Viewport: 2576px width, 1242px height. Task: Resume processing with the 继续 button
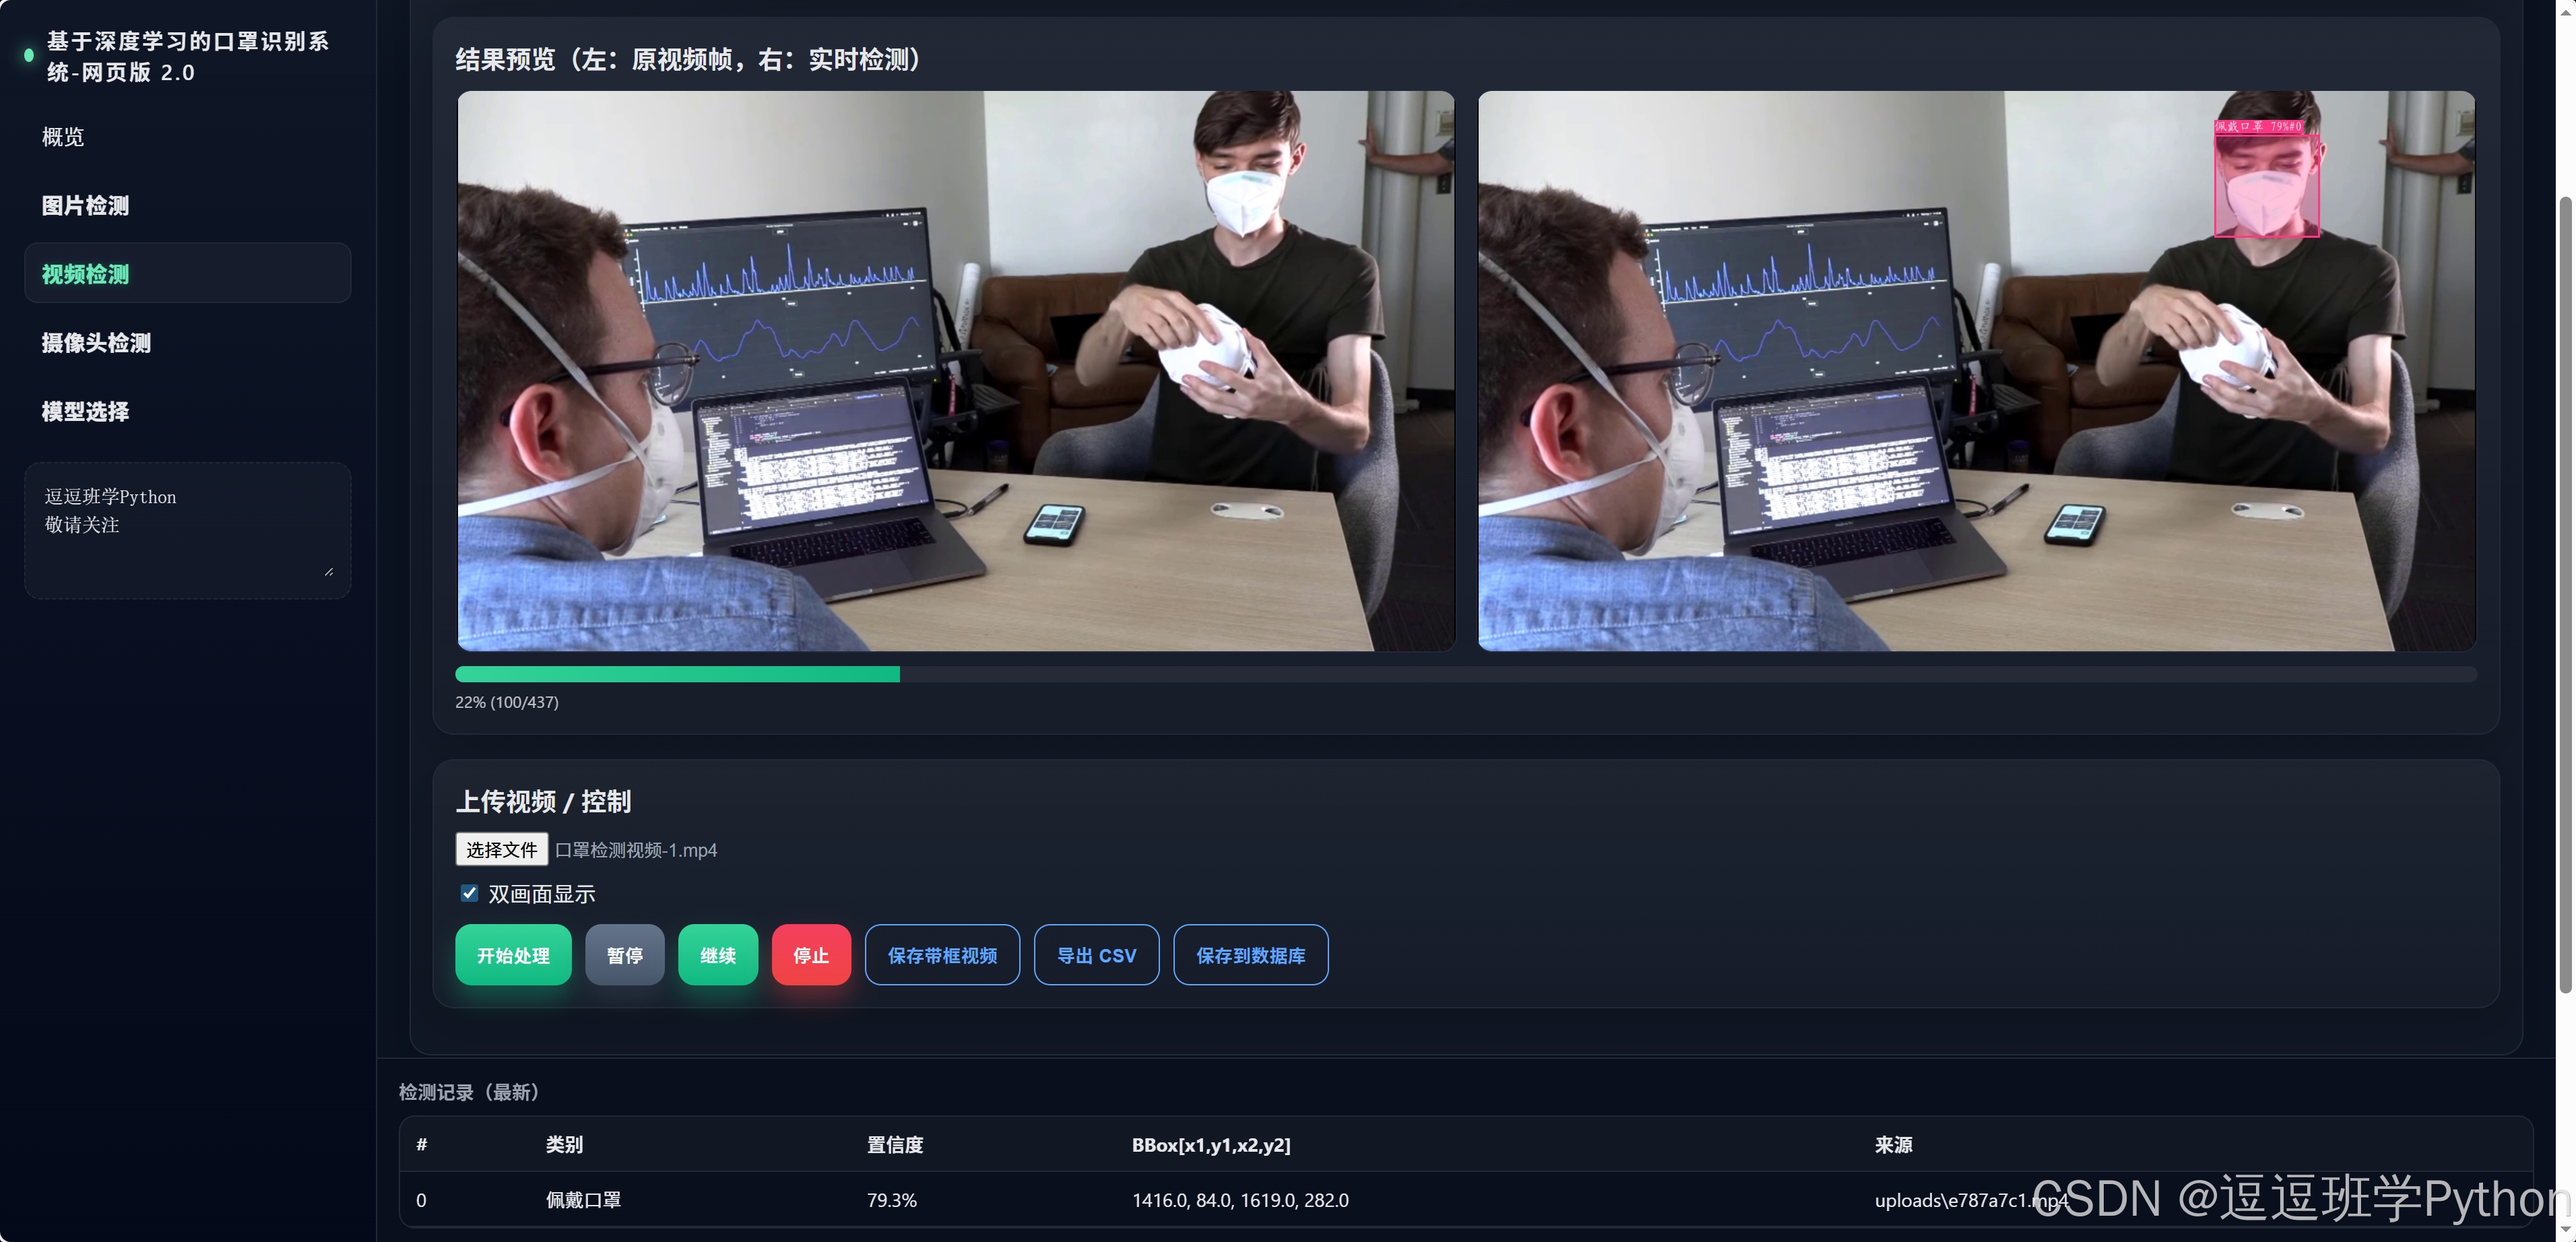coord(717,956)
